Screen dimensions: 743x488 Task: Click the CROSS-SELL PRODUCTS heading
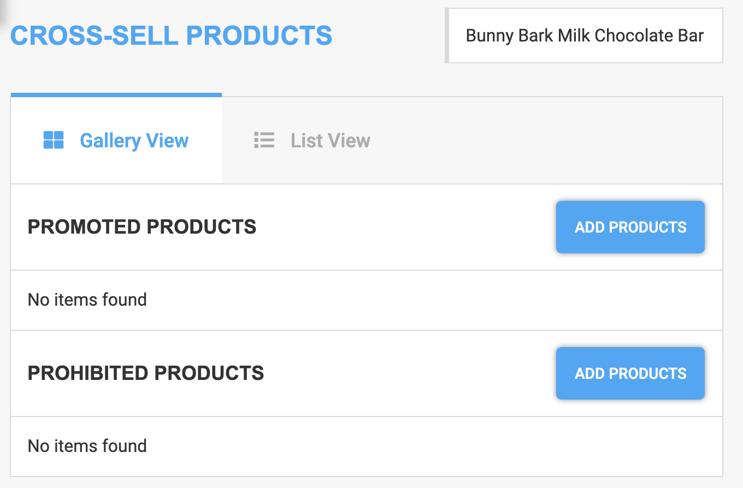pyautogui.click(x=171, y=35)
